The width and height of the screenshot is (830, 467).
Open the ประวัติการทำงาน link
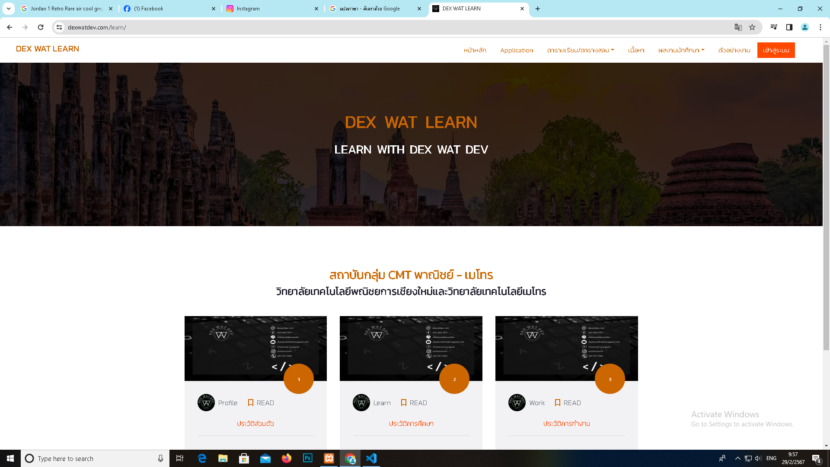[566, 424]
